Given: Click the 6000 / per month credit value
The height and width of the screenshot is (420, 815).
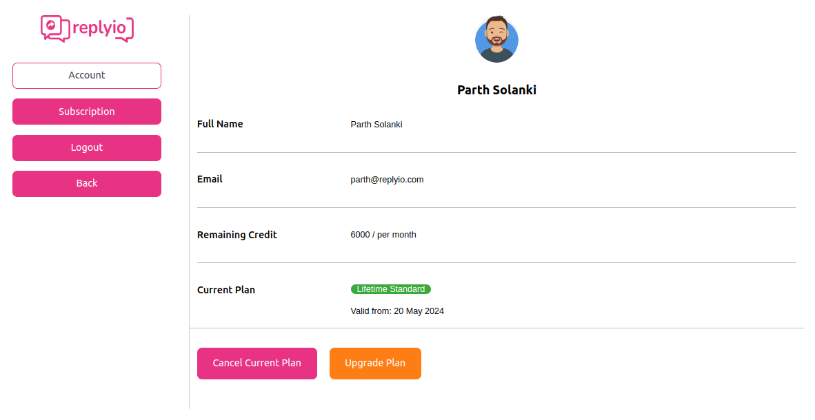Looking at the screenshot, I should 383,235.
